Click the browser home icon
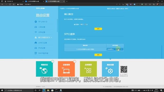The height and width of the screenshot is (92, 164). pos(14,4)
